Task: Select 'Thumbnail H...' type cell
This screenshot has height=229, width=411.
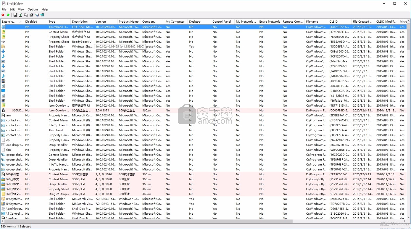Action: tap(58, 27)
